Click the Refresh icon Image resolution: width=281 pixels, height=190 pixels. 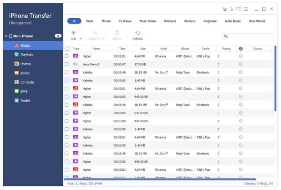tap(138, 33)
